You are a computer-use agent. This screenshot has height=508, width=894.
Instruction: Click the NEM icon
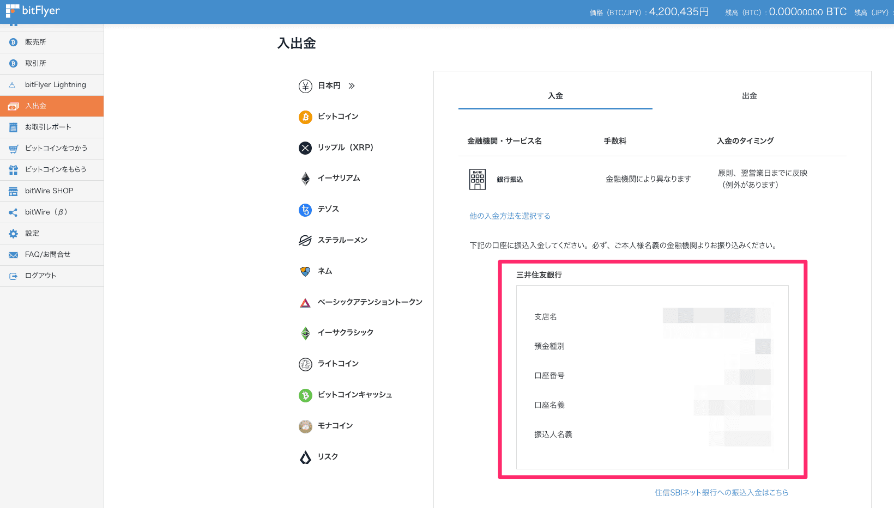coord(305,271)
